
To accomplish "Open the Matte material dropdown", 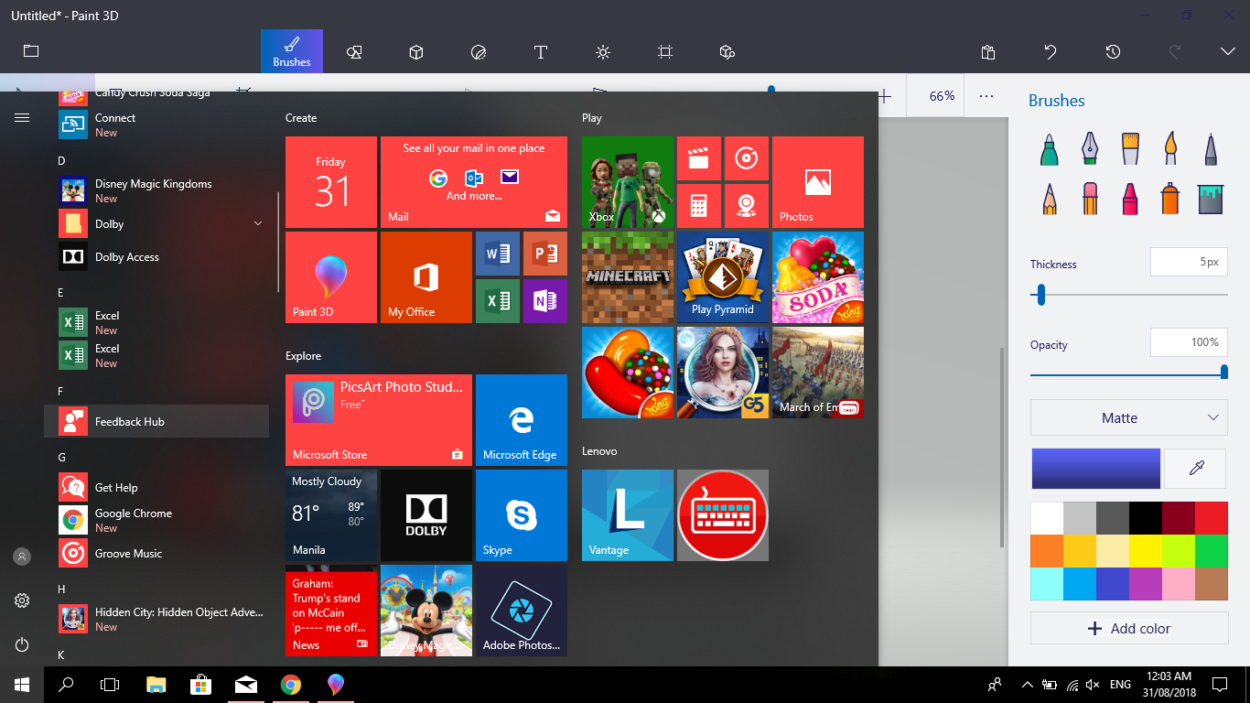I will (x=1129, y=417).
